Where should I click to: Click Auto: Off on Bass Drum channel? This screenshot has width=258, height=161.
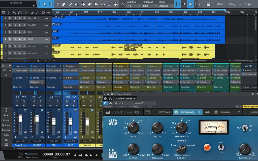[x=20, y=141]
